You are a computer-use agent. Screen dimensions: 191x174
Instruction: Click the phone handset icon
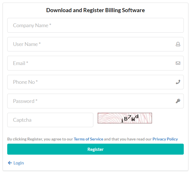pos(178,82)
